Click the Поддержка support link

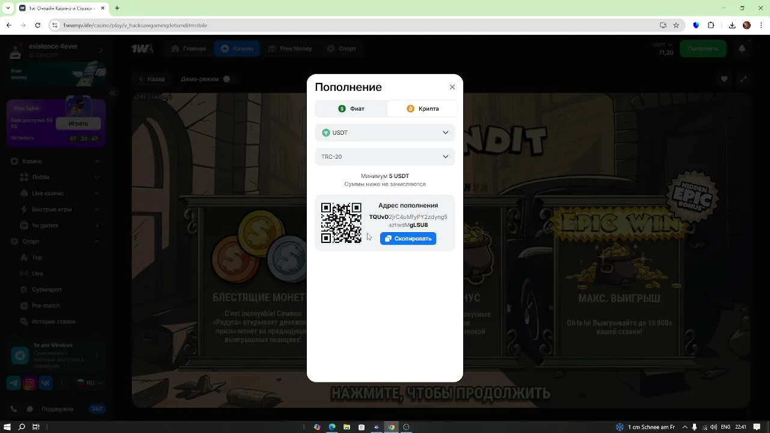tap(57, 409)
